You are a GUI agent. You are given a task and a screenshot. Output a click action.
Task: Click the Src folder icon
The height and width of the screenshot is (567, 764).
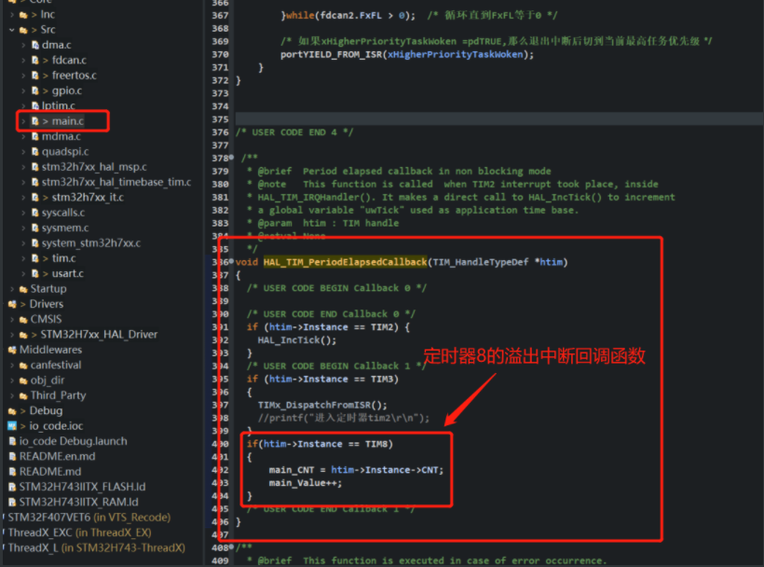(x=23, y=30)
